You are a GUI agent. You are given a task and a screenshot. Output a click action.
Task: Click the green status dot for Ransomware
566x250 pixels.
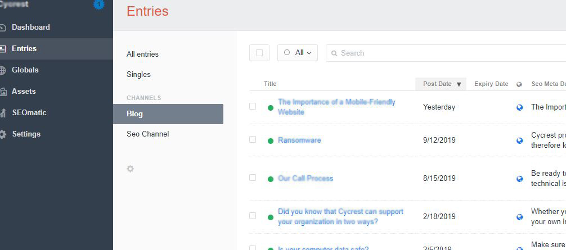pyautogui.click(x=271, y=140)
